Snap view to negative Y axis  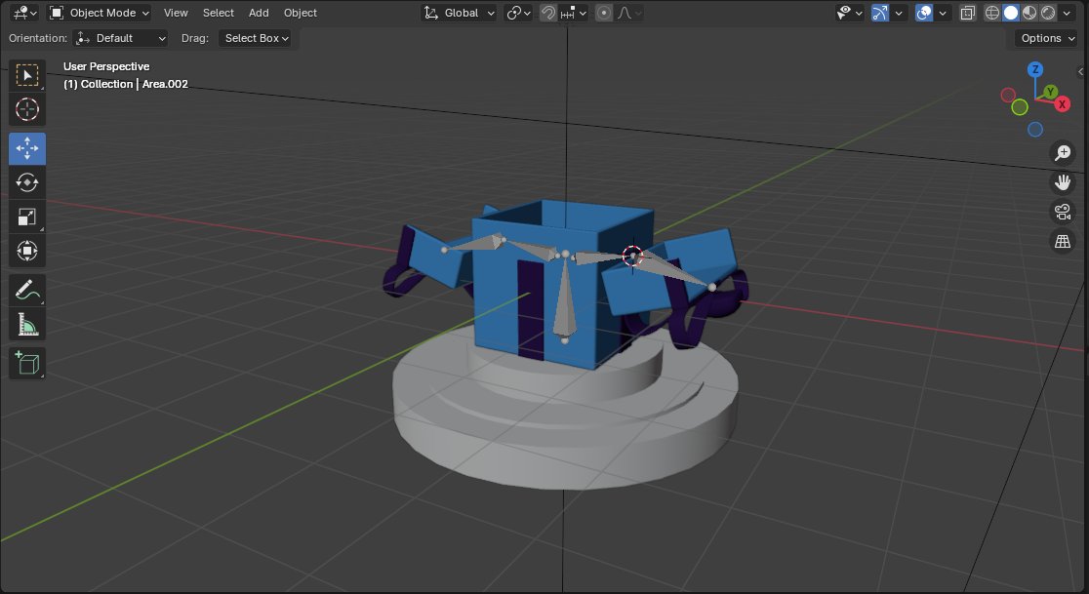click(x=1020, y=107)
